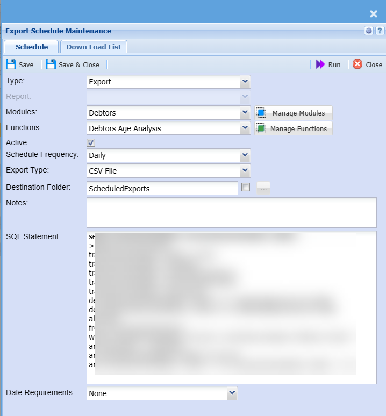386x416 pixels.
Task: Click the Export Schedule Maintenance title
Action: (x=58, y=31)
